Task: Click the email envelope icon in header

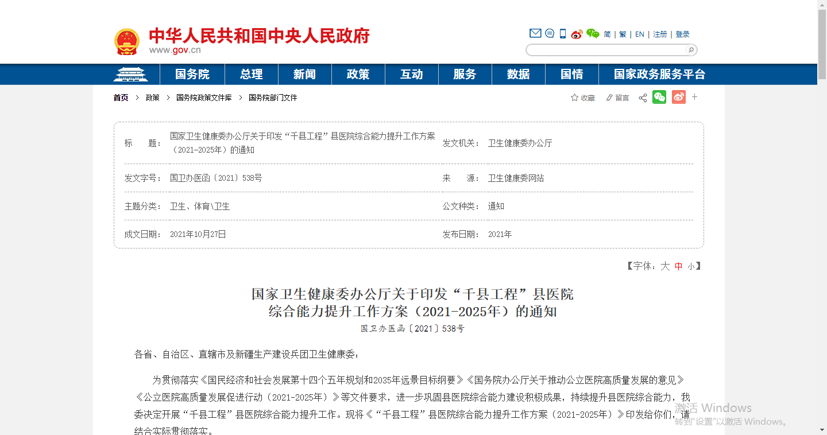Action: (535, 34)
